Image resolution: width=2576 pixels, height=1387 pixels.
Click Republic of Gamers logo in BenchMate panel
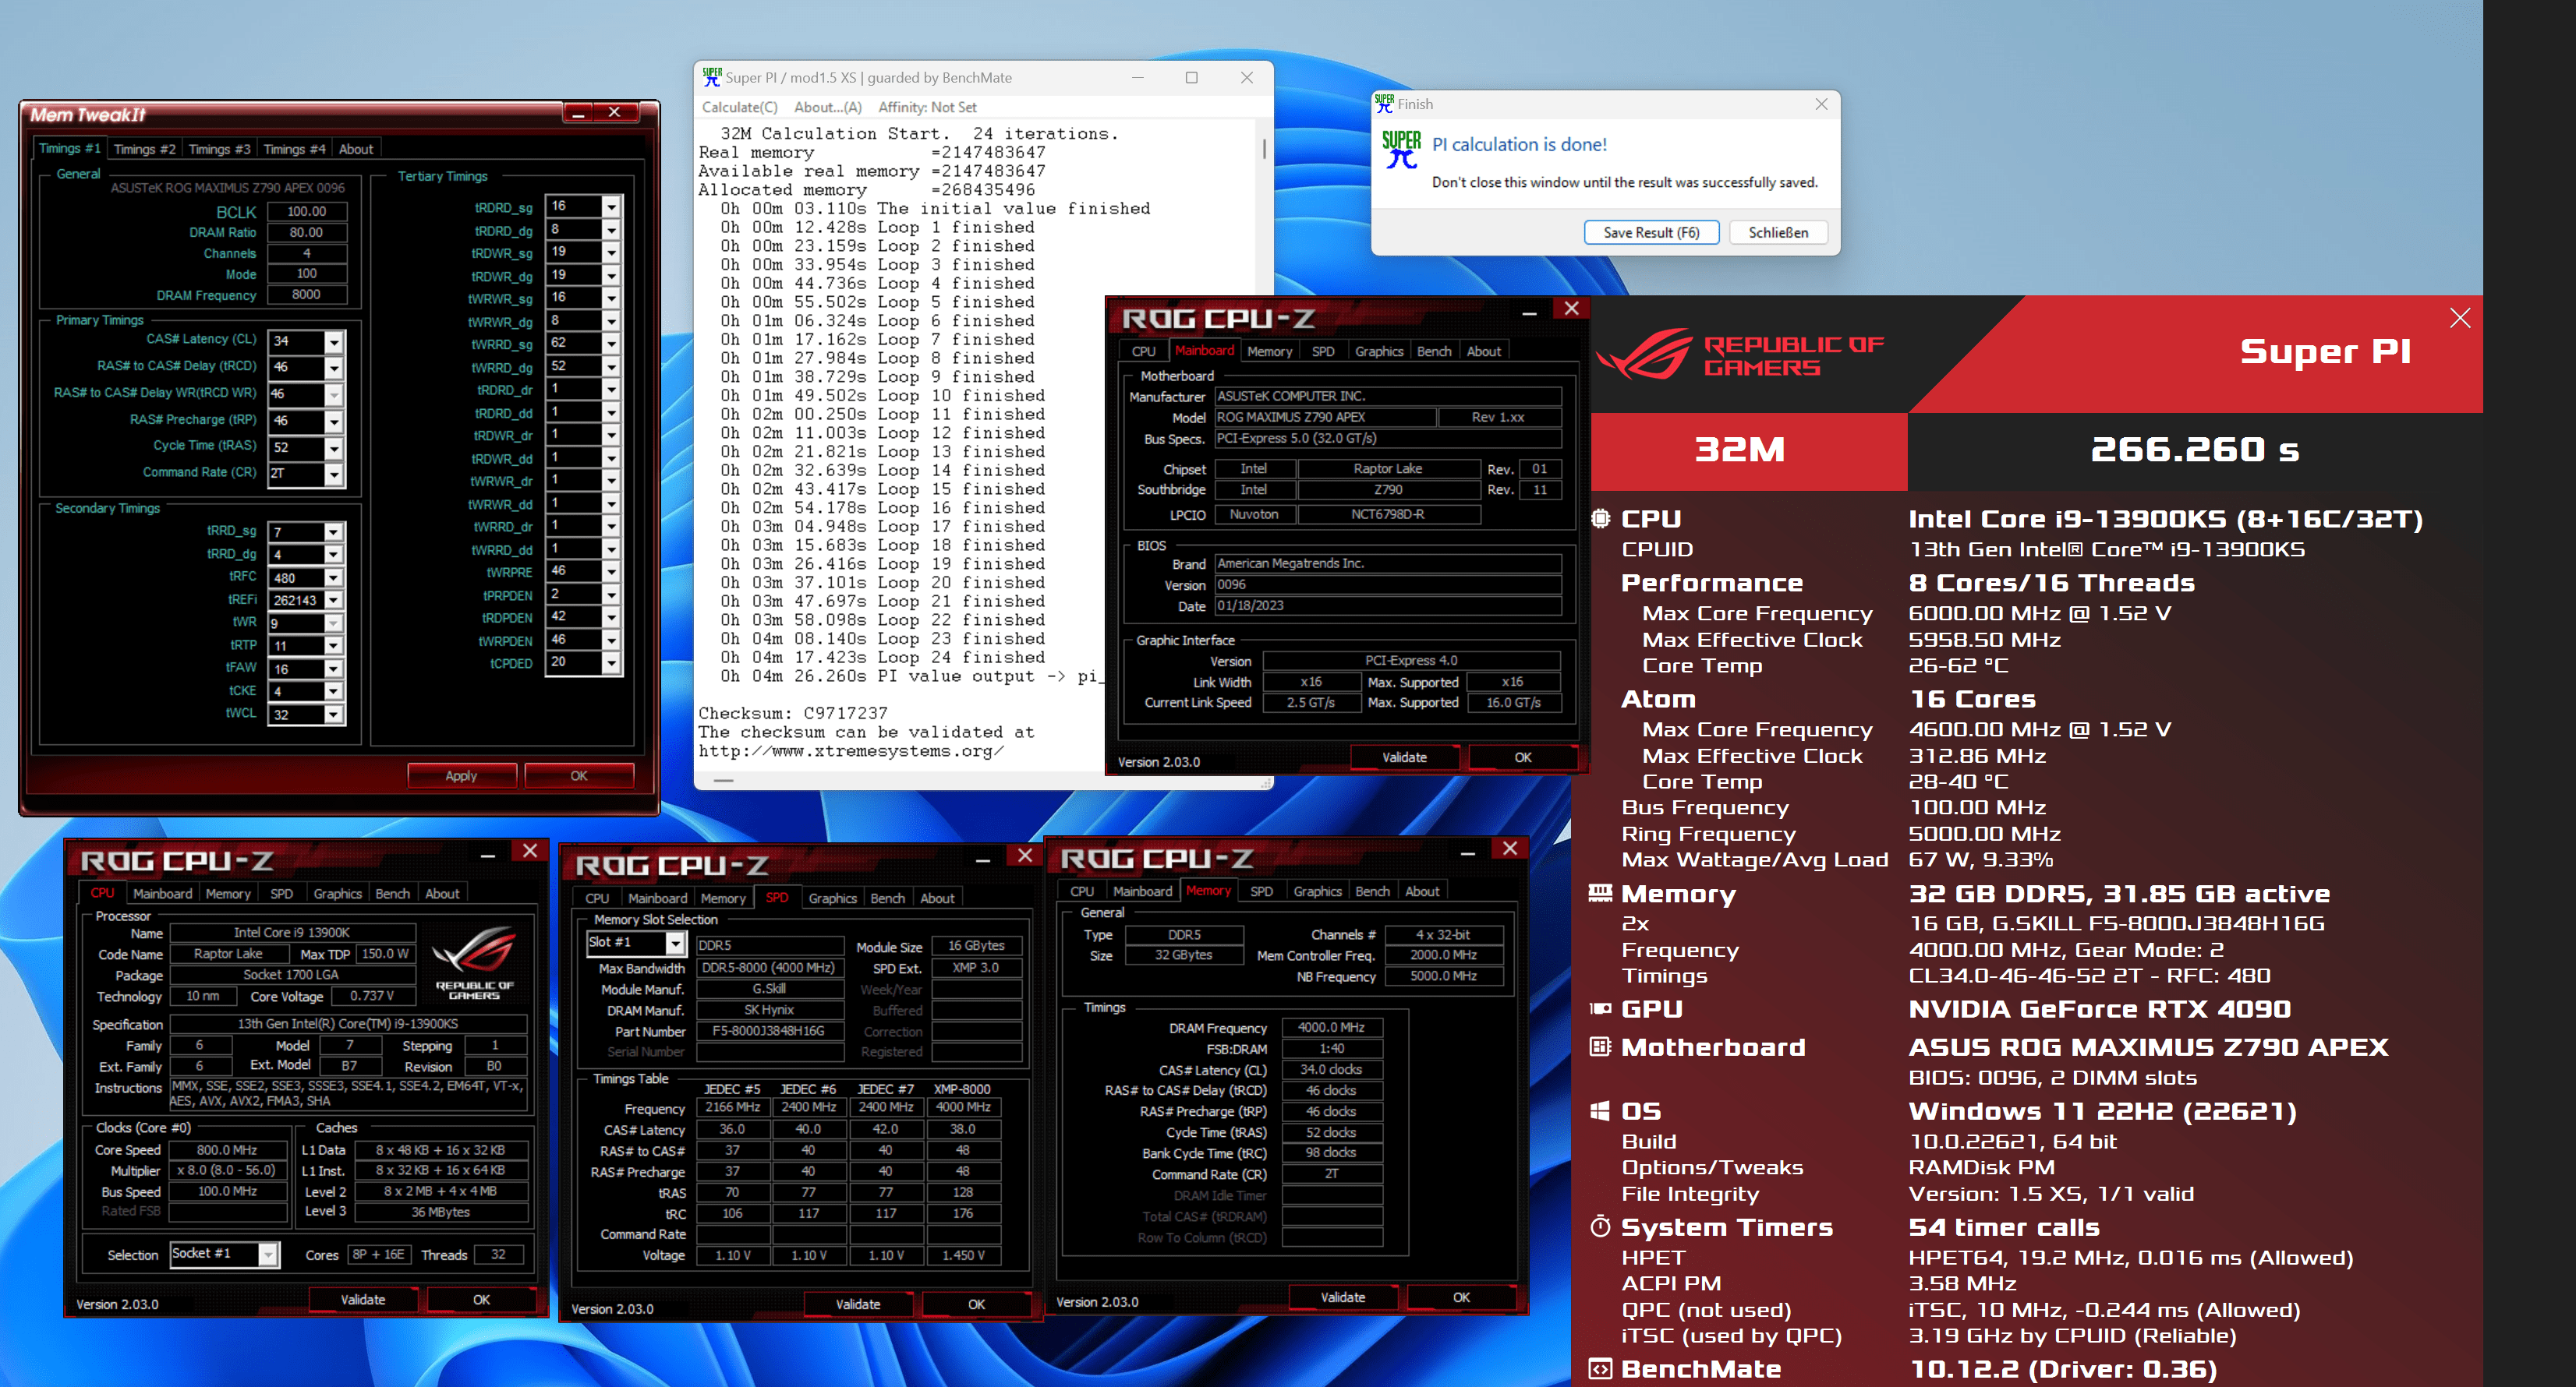point(1740,355)
